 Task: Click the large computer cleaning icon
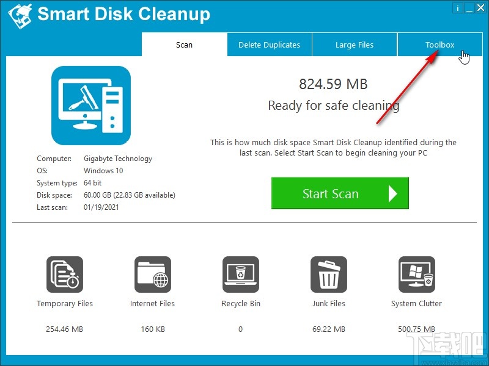90,105
